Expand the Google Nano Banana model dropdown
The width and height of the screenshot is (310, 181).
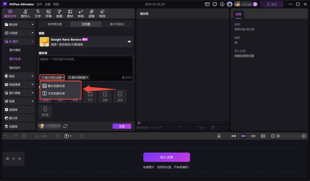click(129, 41)
